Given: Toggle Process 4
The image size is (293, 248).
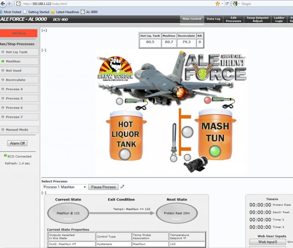Looking at the screenshot, I should [19, 89].
